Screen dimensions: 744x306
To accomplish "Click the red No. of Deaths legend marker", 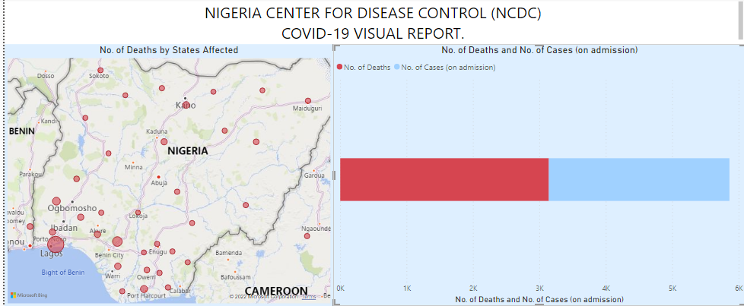I will click(x=339, y=68).
